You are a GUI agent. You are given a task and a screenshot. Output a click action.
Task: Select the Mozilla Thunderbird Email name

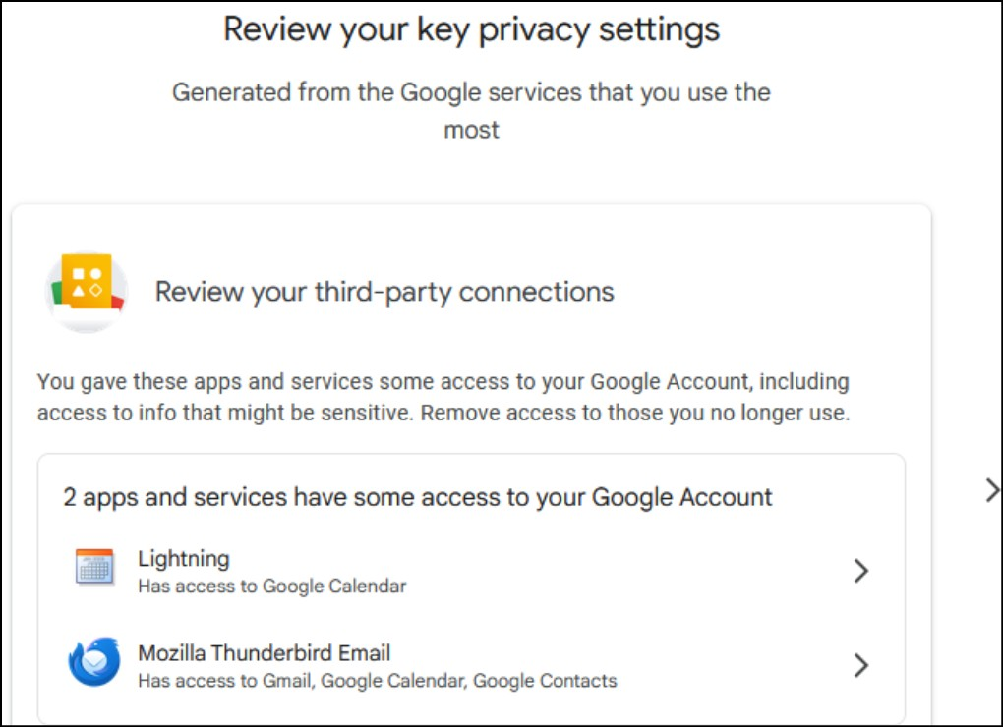264,653
